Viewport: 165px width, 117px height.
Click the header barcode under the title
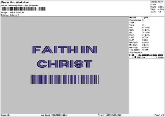24,9
